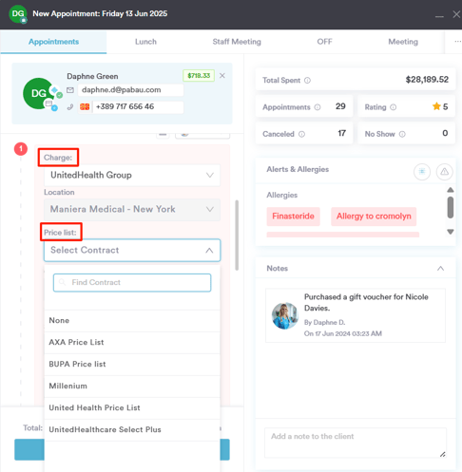
Task: Click the info icon beside Canceled
Action: pyautogui.click(x=302, y=134)
